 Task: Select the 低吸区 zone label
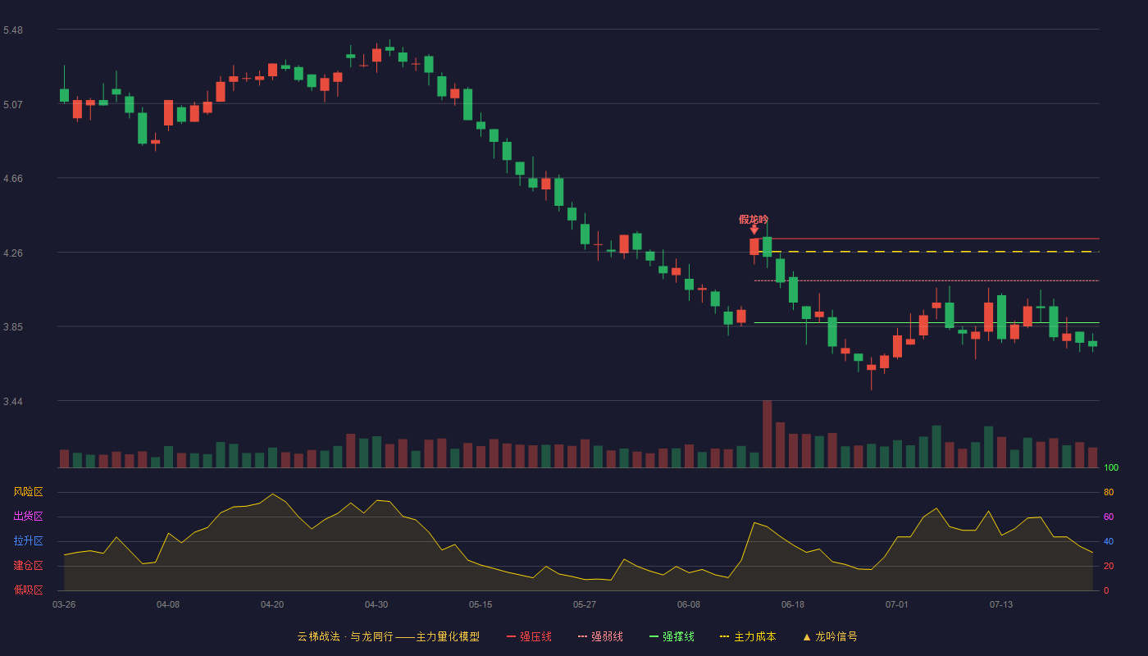pos(28,590)
